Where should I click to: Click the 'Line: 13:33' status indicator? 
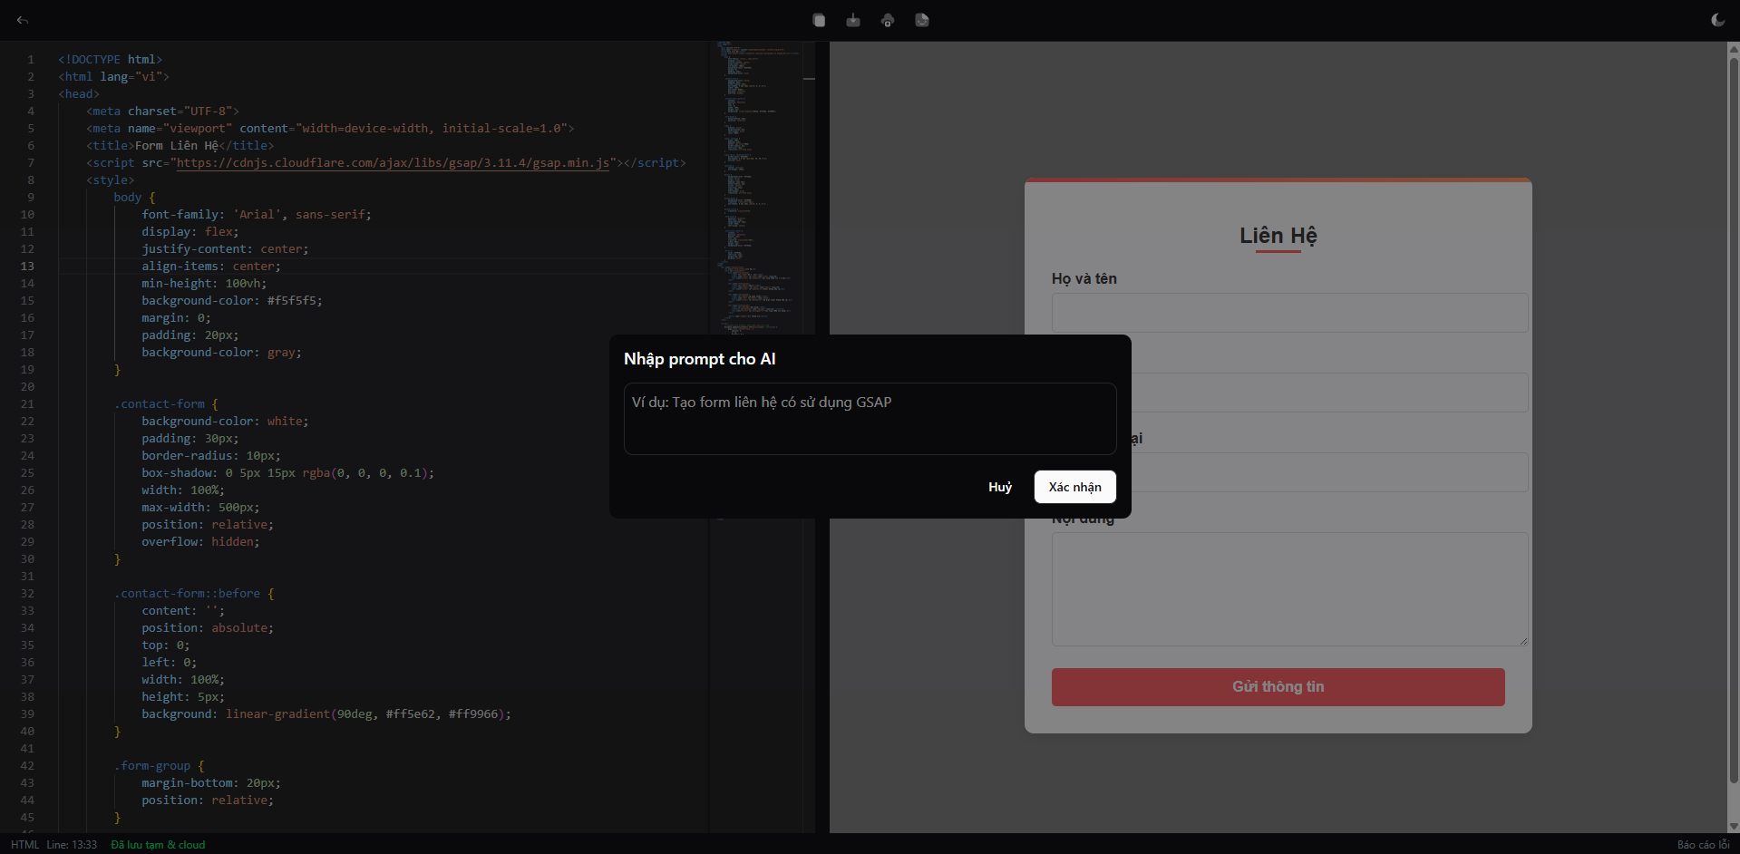pos(72,845)
